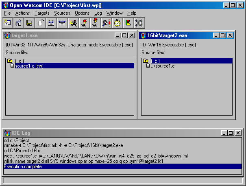Click the Open existing project toolbar icon
246x186 pixels.
coord(19,23)
